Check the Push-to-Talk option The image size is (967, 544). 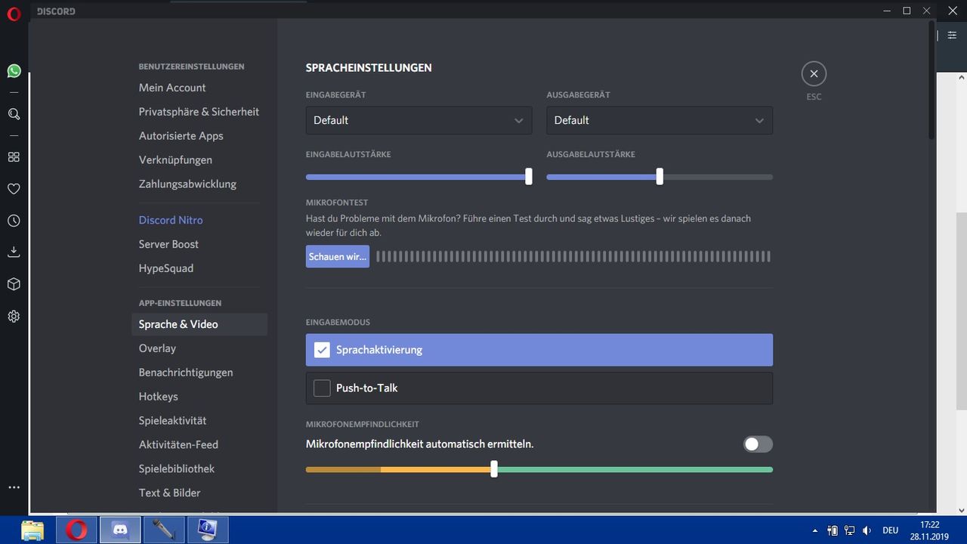(539, 388)
